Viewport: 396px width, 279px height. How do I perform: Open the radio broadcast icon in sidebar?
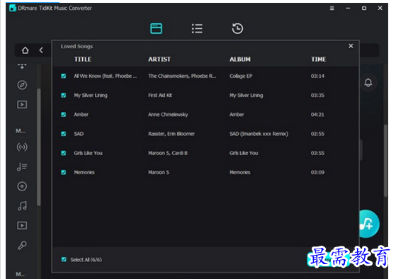[22, 147]
